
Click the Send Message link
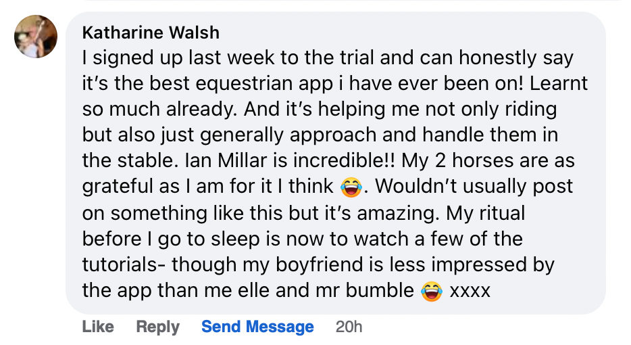[x=257, y=327]
